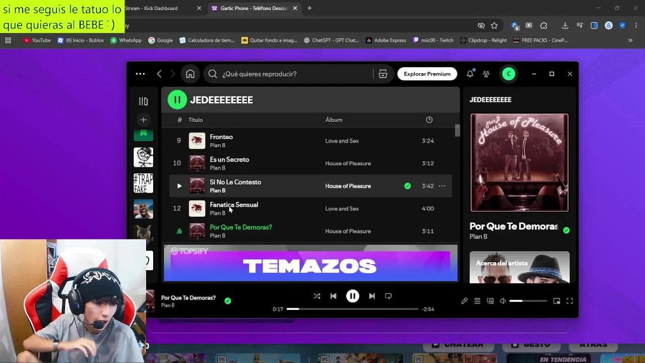This screenshot has width=645, height=363.
Task: Open the browser apps grid shortcut
Action: click(8, 40)
